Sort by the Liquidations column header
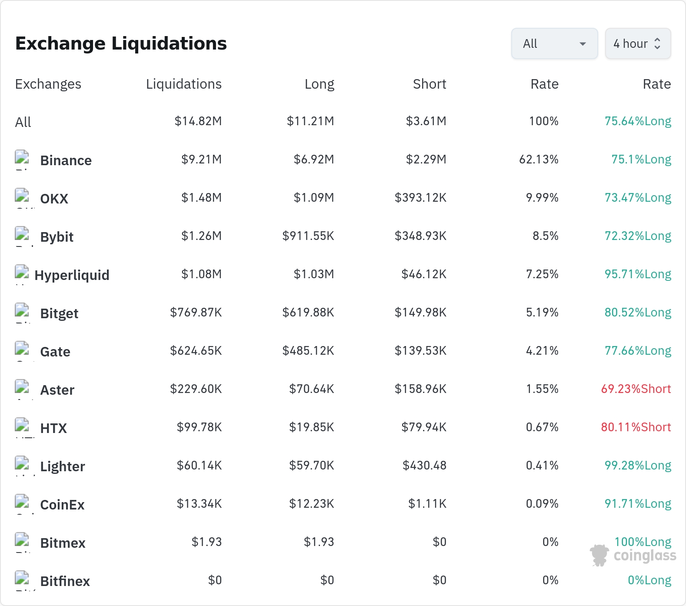Viewport: 686px width, 606px height. click(183, 84)
